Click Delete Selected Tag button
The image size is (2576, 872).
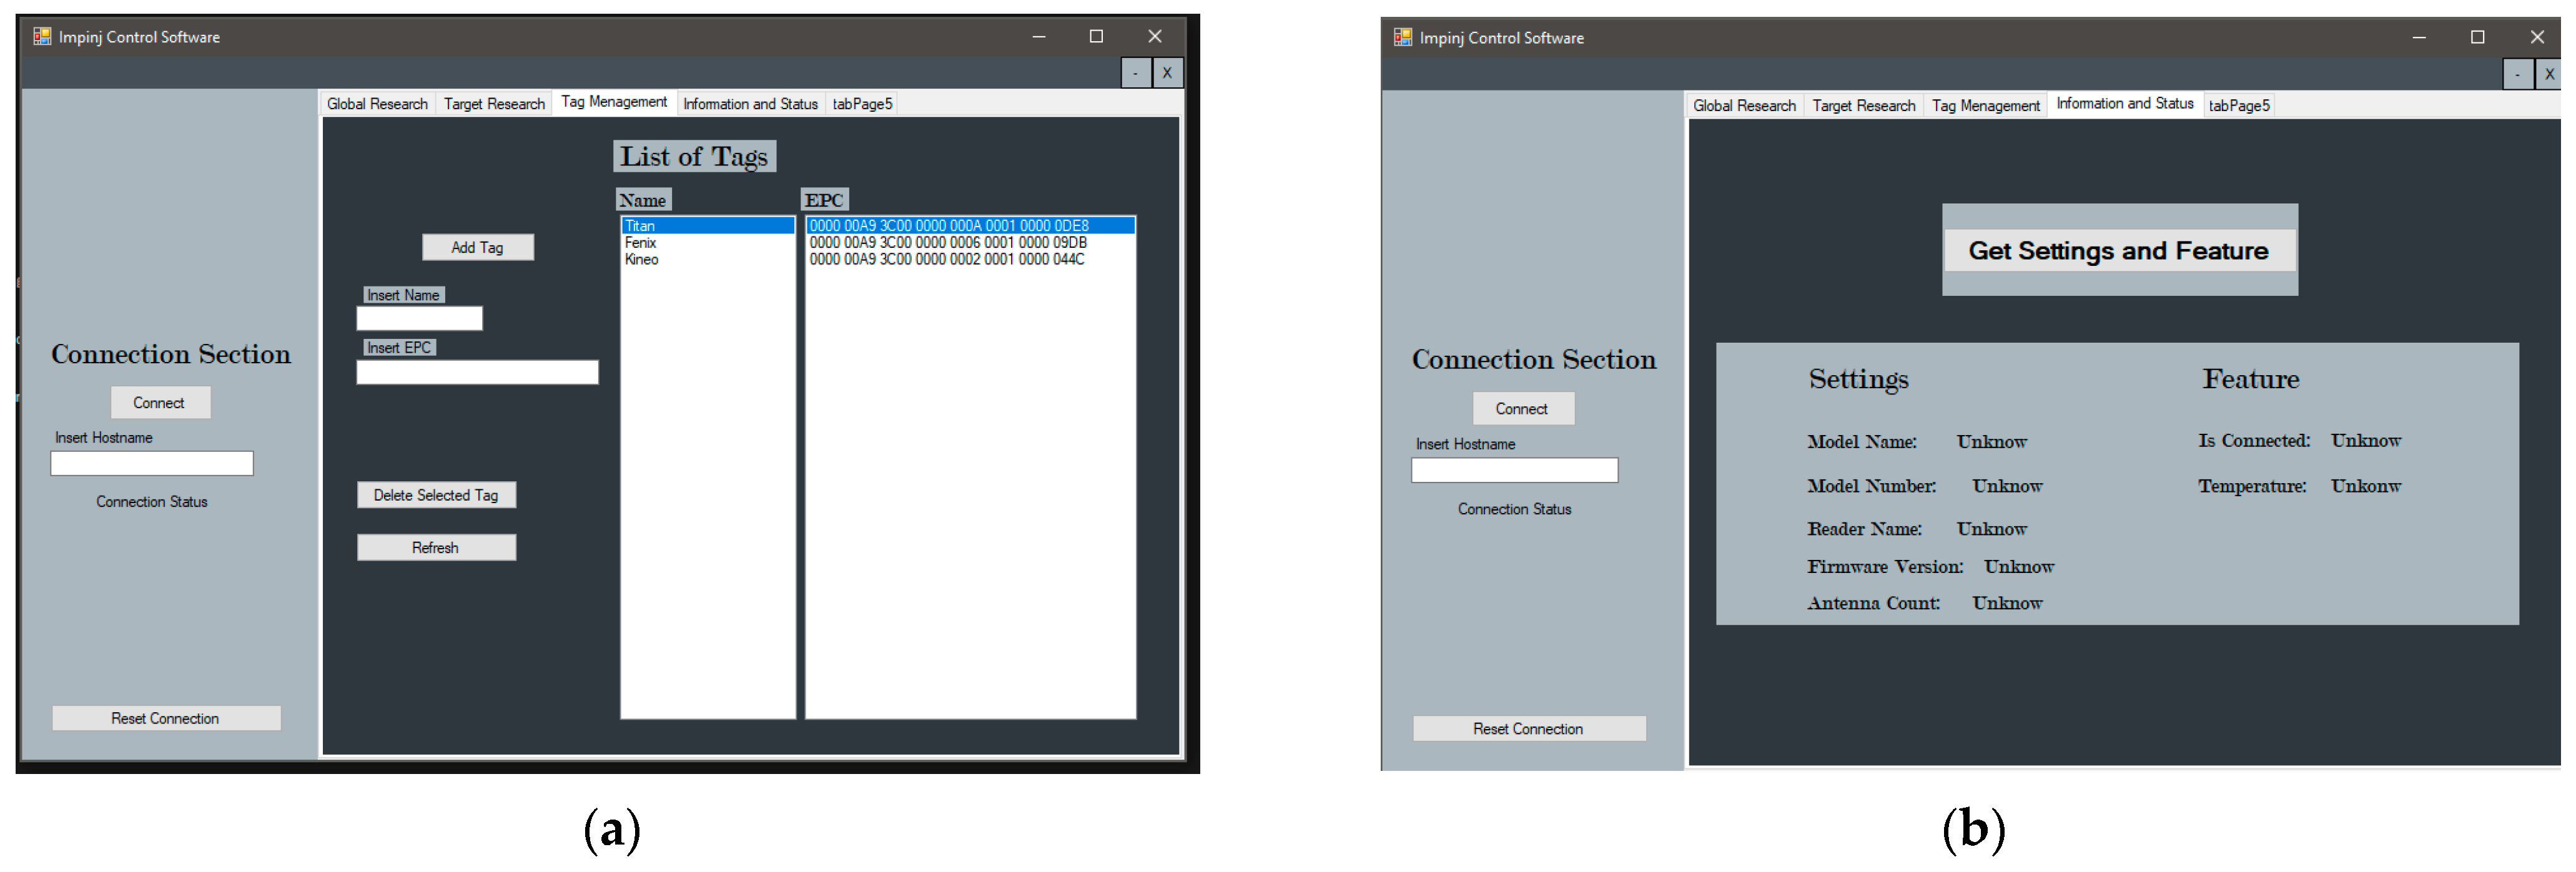click(436, 495)
